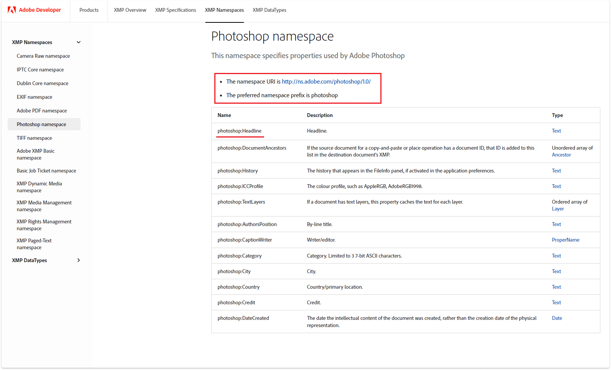
Task: Navigate to Dublin Core namespace
Action: [x=43, y=83]
